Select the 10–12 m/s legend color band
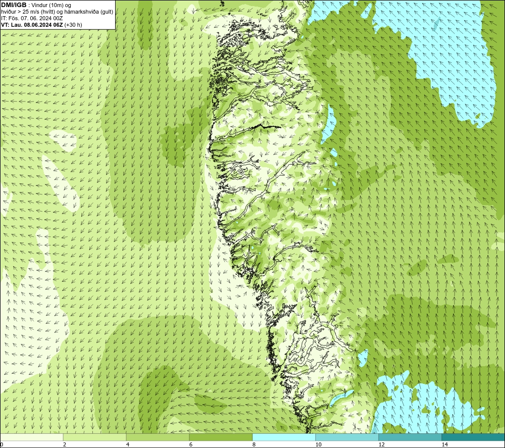Screen dimensions: 505x448 click(x=347, y=437)
